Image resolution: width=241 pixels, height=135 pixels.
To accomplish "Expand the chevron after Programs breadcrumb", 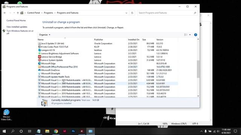I will [x=55, y=13].
